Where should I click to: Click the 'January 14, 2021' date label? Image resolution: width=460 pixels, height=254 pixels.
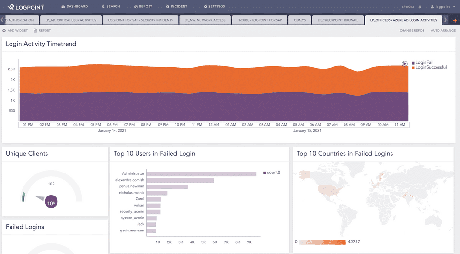click(112, 130)
